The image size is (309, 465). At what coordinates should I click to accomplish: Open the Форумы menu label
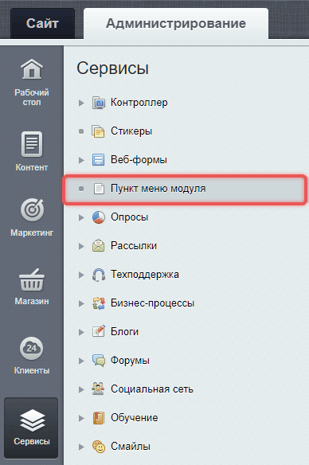tap(130, 361)
